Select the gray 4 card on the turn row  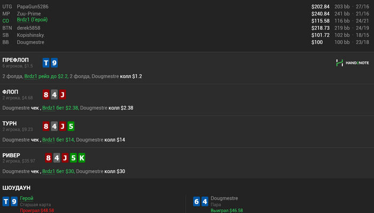[54, 126]
